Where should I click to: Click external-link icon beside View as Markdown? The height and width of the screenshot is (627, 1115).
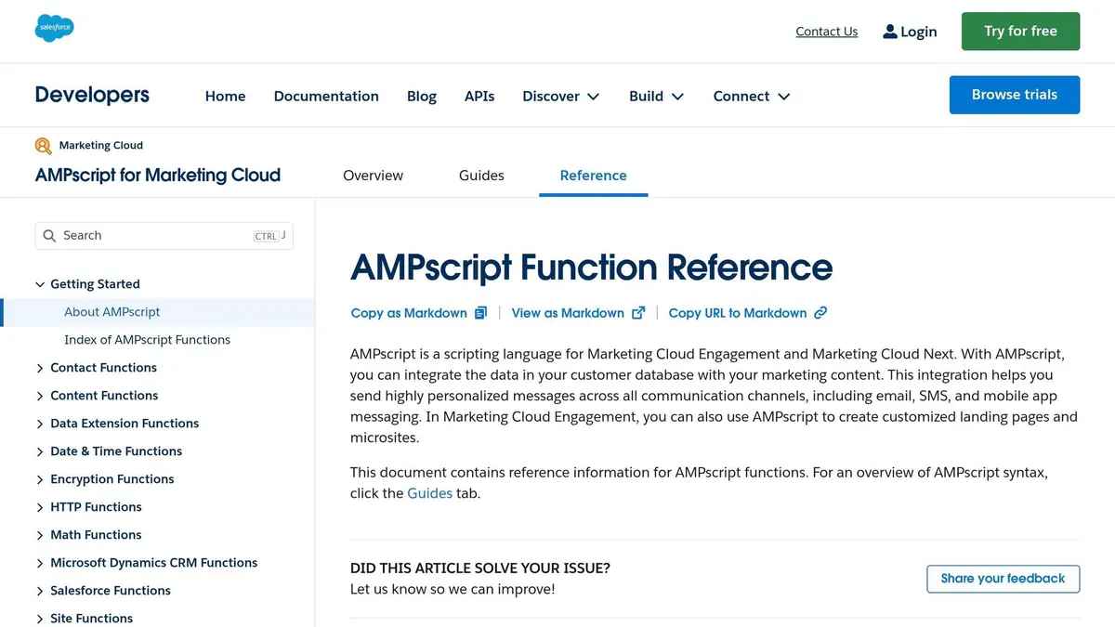click(x=638, y=313)
